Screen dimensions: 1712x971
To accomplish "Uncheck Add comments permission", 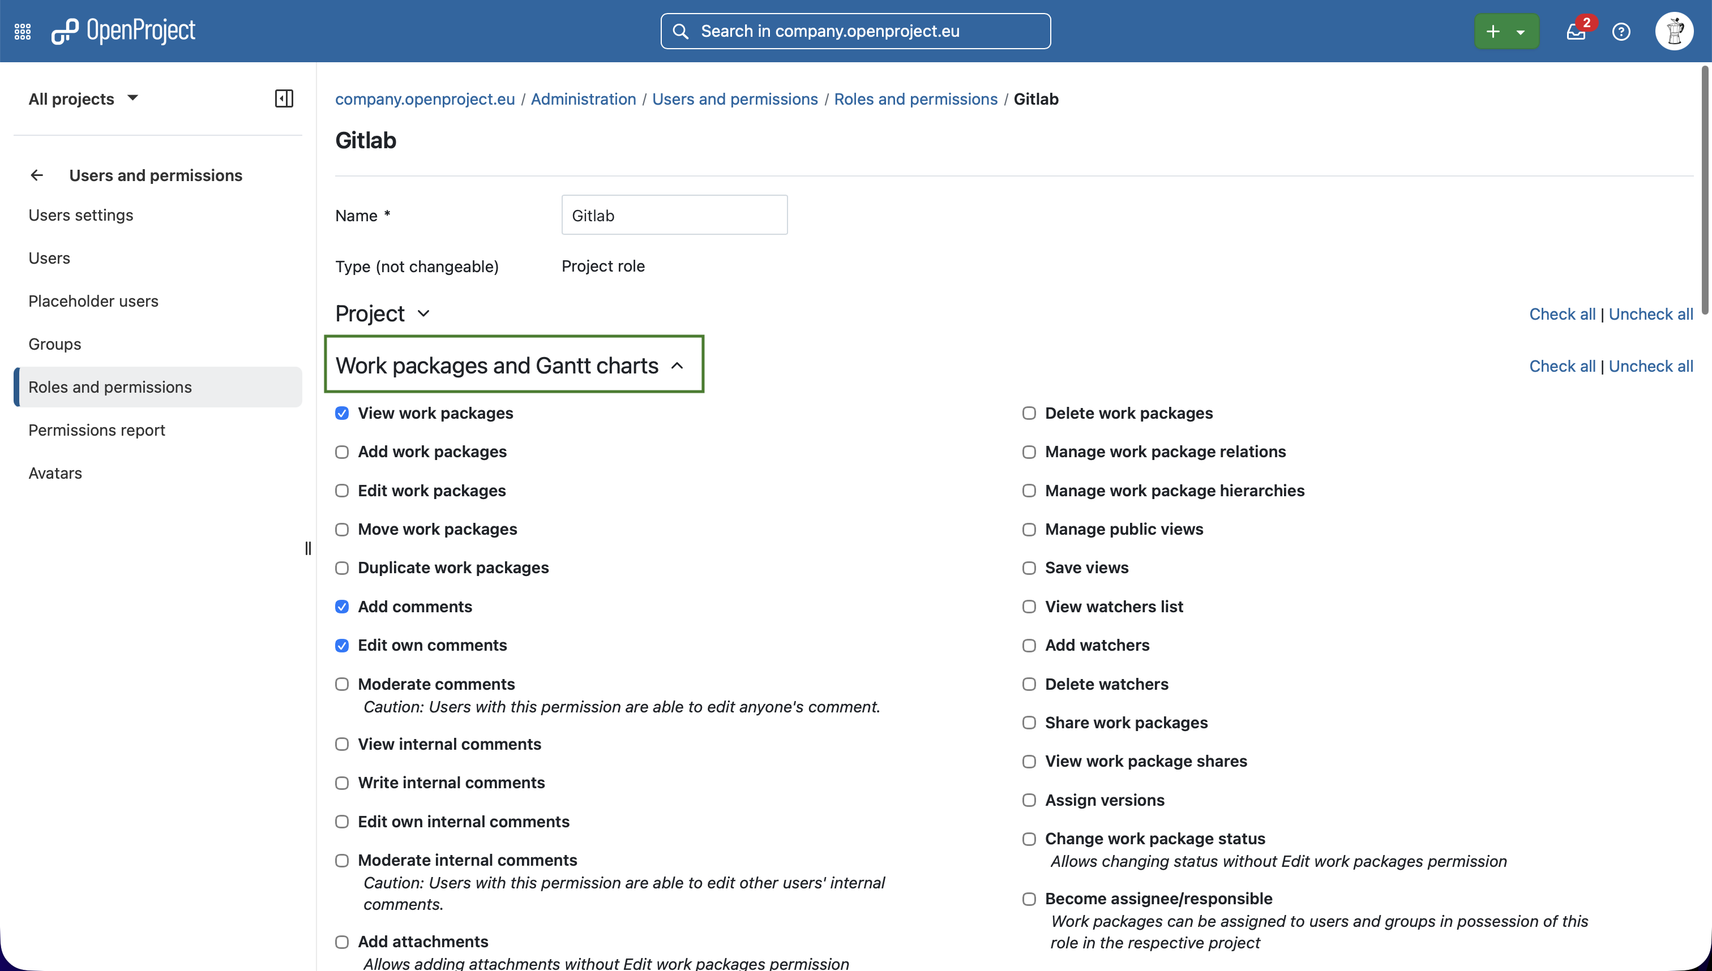I will pyautogui.click(x=341, y=607).
